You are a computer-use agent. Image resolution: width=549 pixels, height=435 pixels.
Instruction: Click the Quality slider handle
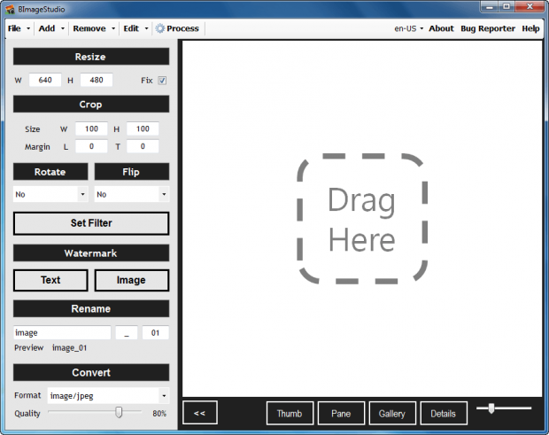(x=119, y=412)
